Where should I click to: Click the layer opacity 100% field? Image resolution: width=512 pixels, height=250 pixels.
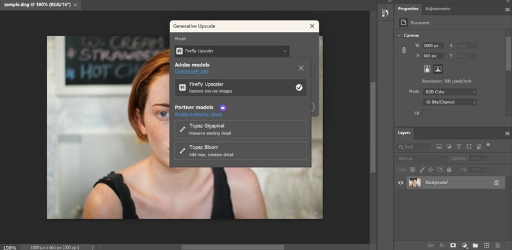click(476, 159)
